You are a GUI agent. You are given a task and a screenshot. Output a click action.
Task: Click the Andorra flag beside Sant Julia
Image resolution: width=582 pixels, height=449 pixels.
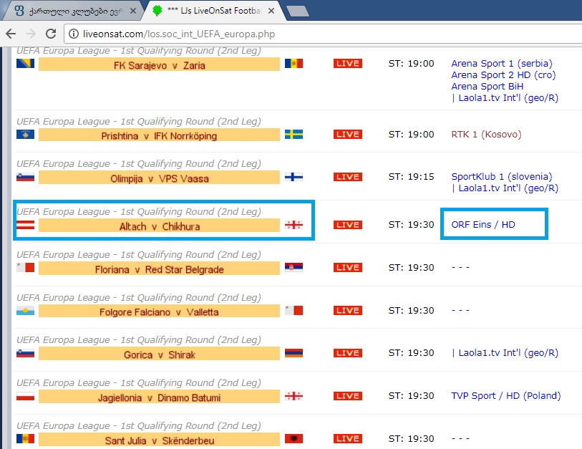point(25,438)
